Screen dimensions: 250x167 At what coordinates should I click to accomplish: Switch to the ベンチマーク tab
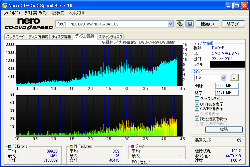(15, 36)
